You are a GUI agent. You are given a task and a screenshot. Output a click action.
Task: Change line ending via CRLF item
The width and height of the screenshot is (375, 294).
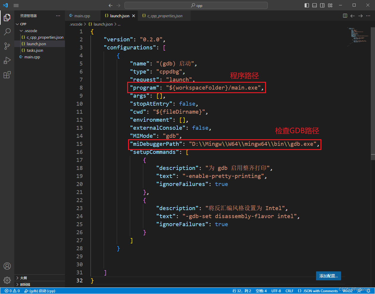290,291
